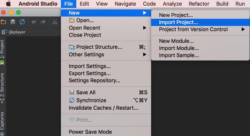Click the Save All toolbar icon
The height and width of the screenshot is (136, 250).
13,22
